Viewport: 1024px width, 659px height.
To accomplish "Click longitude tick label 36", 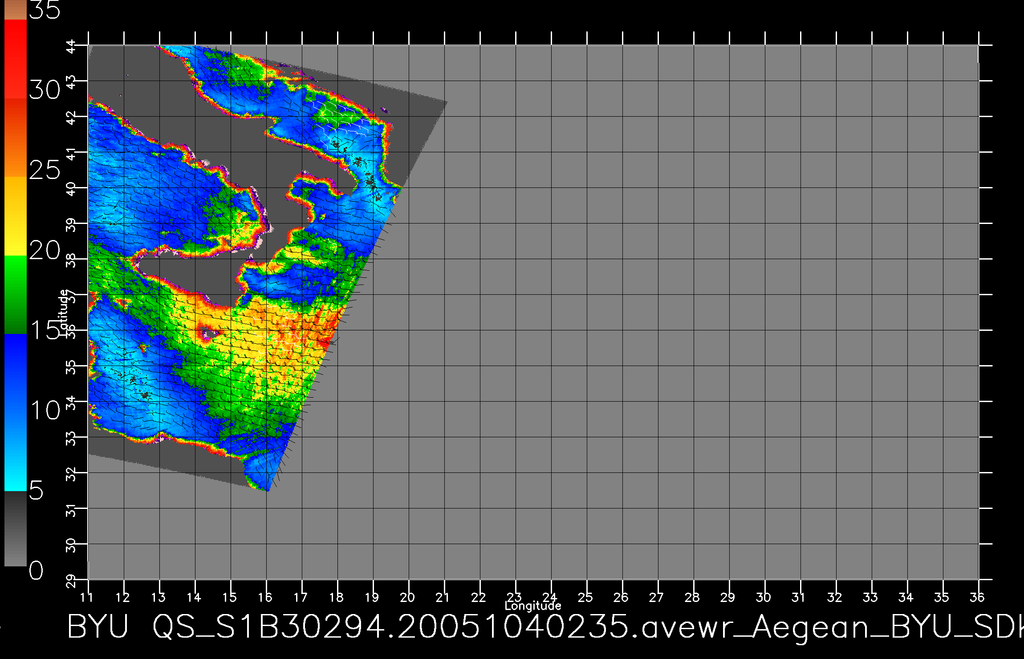I will (977, 597).
